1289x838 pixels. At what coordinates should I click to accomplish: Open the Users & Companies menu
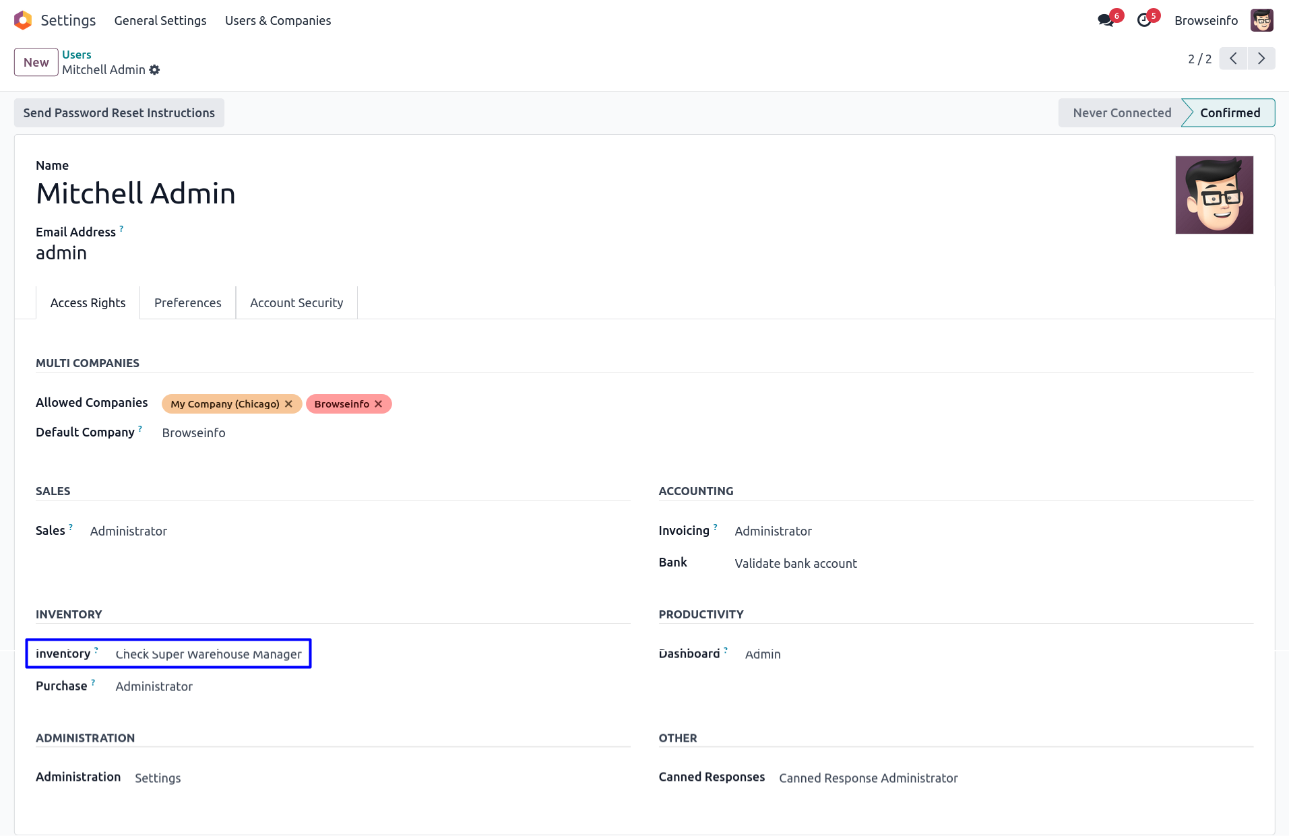(x=278, y=20)
